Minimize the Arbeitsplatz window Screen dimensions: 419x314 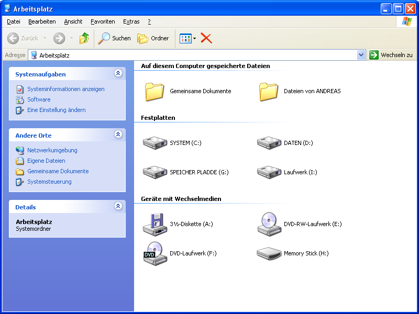click(x=385, y=9)
